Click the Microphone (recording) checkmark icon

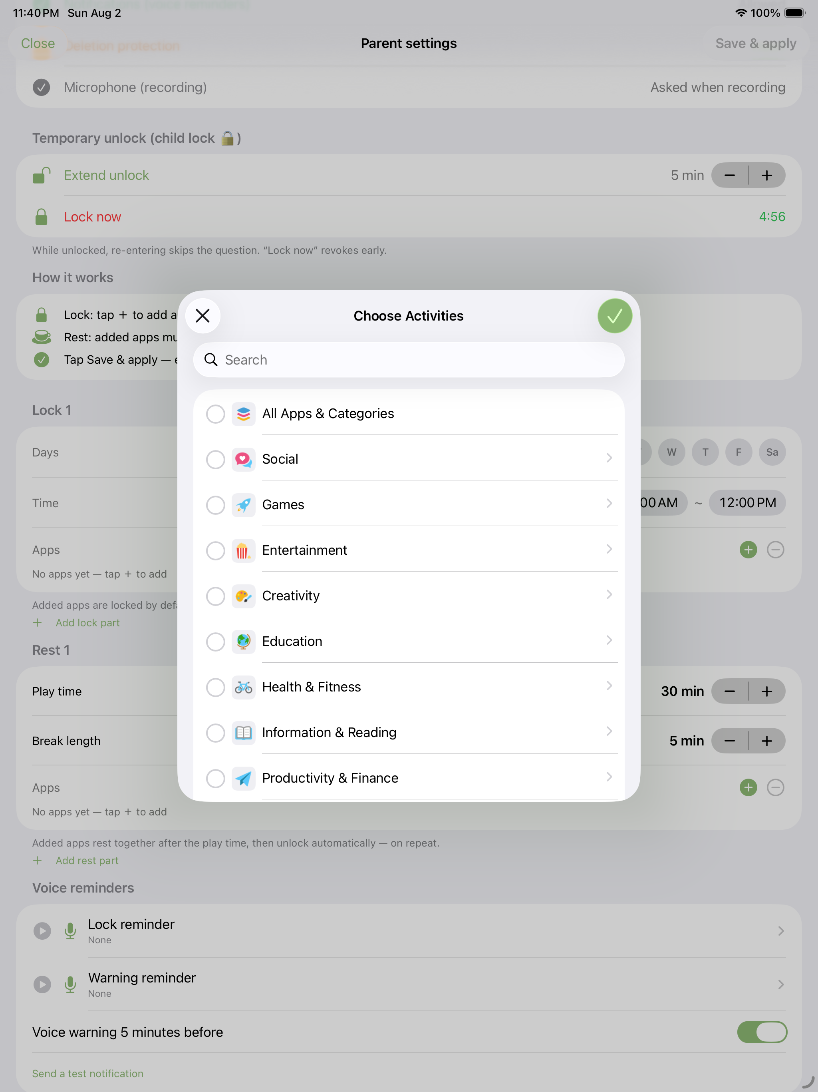click(x=42, y=88)
